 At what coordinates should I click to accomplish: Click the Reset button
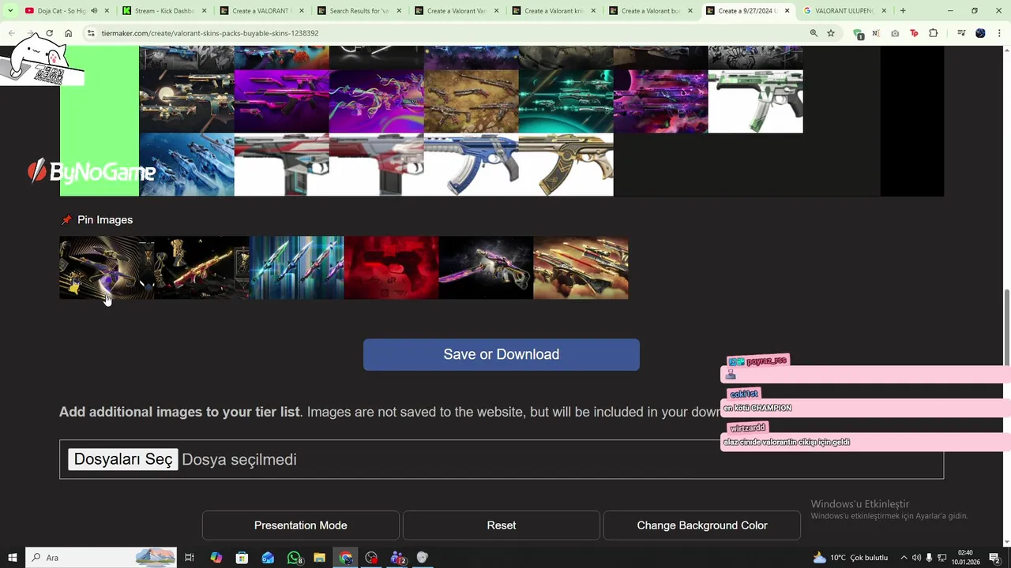point(502,525)
